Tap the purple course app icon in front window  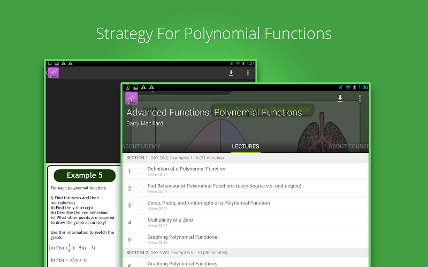(132, 98)
